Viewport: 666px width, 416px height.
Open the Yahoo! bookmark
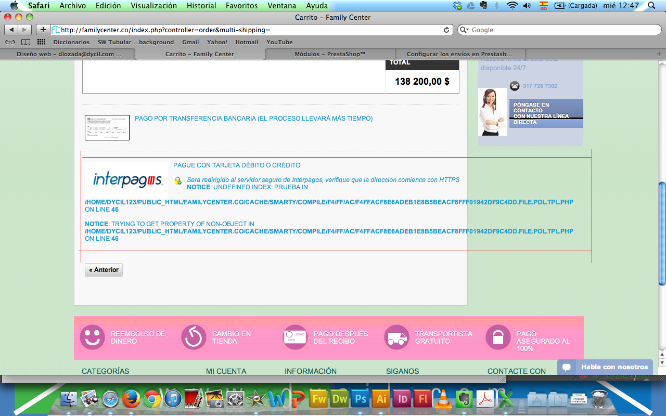tap(217, 42)
